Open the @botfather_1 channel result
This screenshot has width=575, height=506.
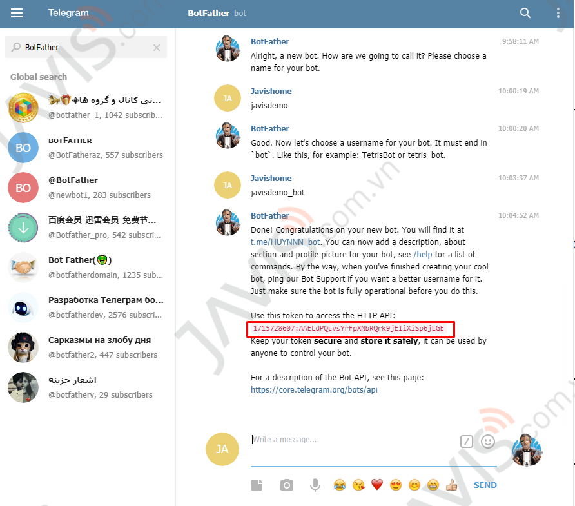[x=87, y=108]
